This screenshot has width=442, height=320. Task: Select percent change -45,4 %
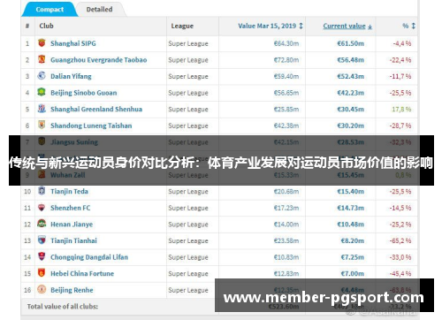point(400,274)
